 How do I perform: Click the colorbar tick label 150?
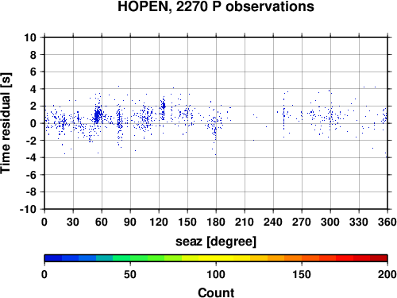click(302, 274)
